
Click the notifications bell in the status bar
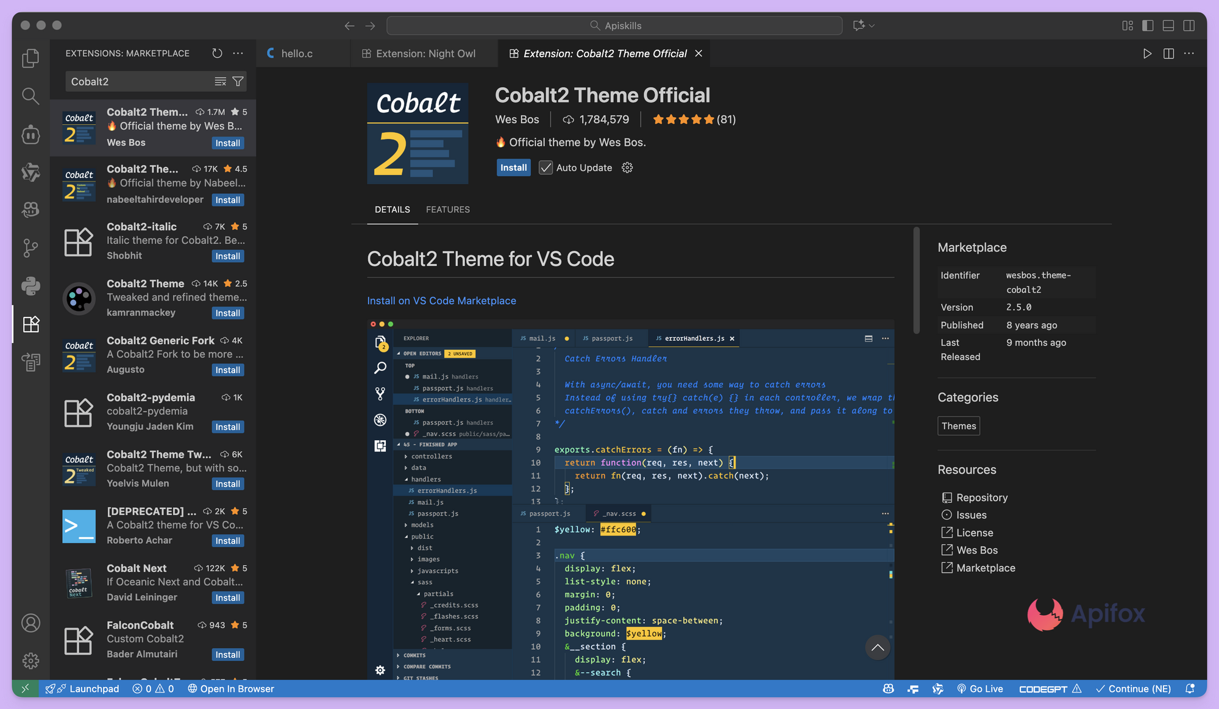[1189, 688]
